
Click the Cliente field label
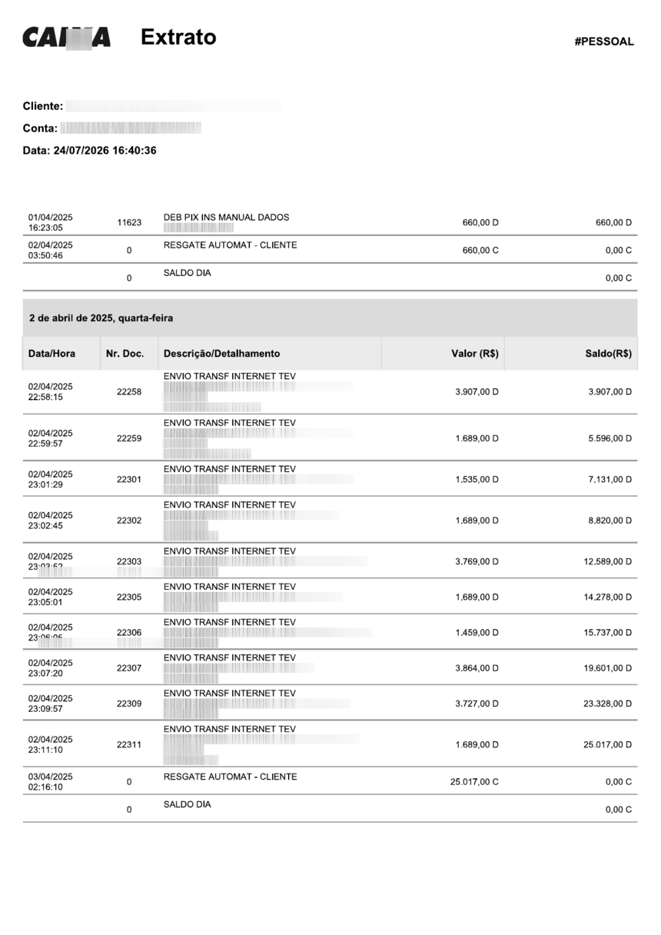[x=43, y=106]
